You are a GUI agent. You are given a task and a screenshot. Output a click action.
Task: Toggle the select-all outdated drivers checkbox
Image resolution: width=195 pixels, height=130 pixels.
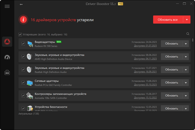20,34
